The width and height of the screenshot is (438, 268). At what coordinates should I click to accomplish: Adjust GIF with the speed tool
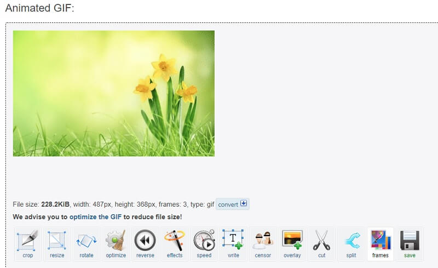204,240
